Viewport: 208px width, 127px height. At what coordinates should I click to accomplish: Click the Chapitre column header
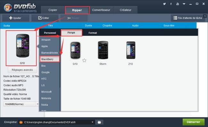tap(107, 26)
